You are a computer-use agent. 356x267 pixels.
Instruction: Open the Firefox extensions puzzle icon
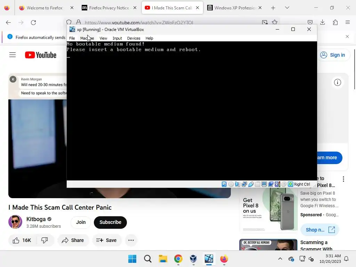(335, 22)
